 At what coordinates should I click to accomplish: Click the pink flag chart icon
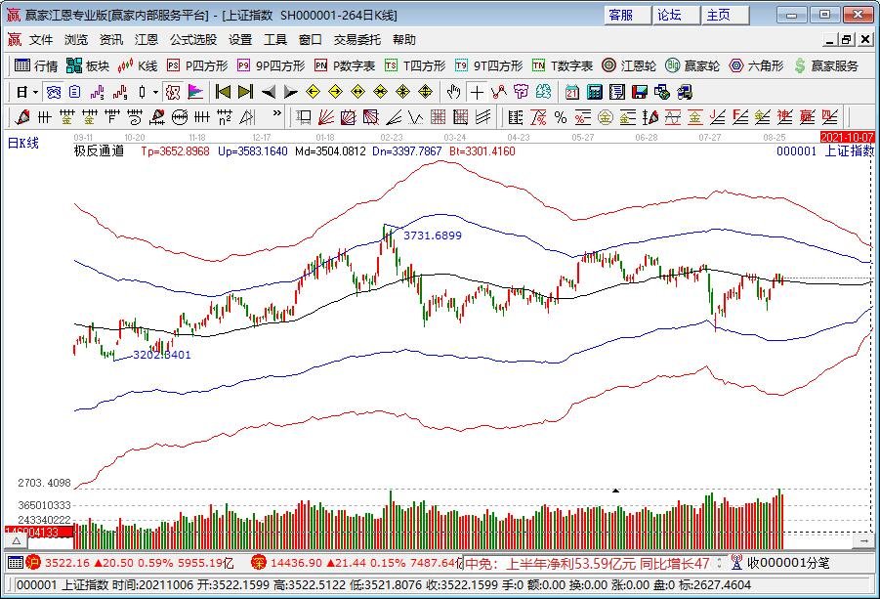(195, 92)
